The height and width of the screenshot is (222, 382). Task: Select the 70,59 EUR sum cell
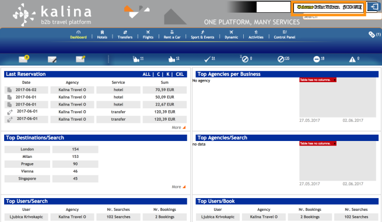pyautogui.click(x=164, y=90)
